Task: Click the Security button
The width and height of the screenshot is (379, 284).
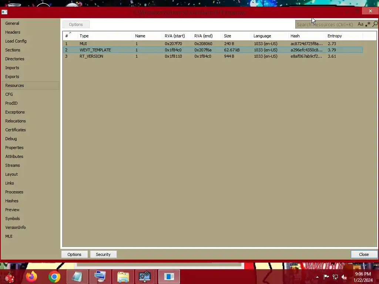Action: 103,254
